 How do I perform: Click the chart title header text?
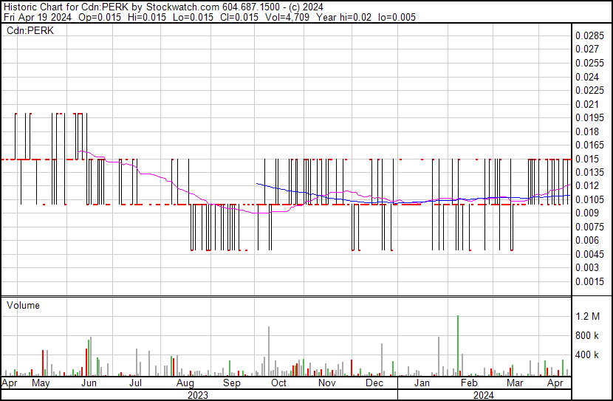click(x=163, y=7)
